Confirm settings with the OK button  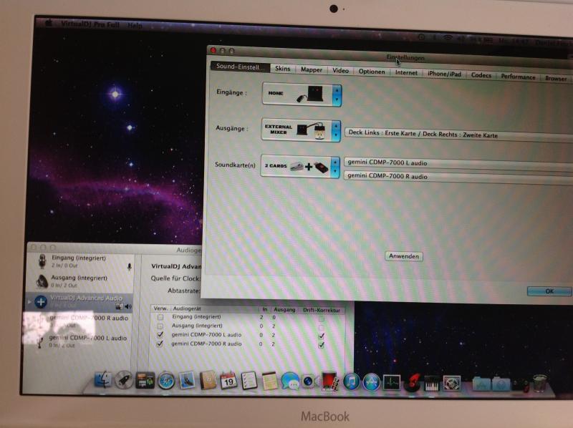coord(549,291)
